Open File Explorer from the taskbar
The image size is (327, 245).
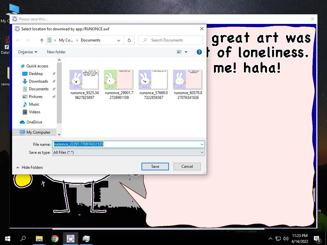coord(39,239)
